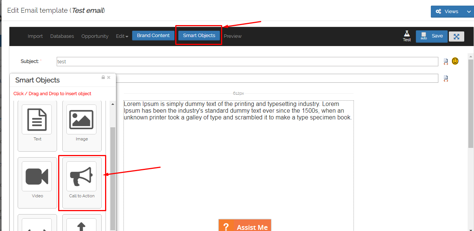Lock the Smart Objects panel

point(103,77)
